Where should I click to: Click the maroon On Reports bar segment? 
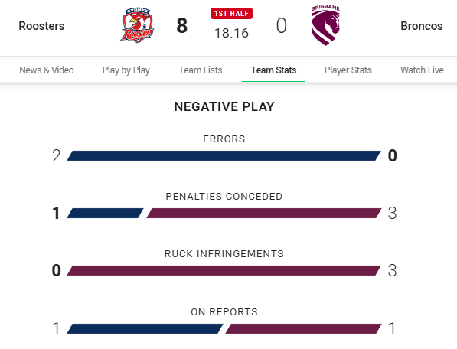(303, 328)
